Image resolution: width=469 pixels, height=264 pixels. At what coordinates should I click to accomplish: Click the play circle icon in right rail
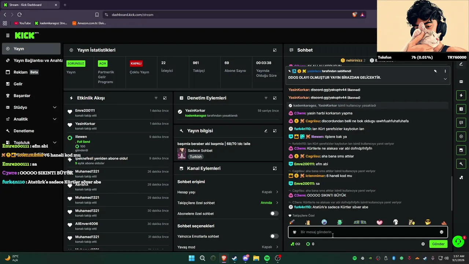(x=461, y=136)
